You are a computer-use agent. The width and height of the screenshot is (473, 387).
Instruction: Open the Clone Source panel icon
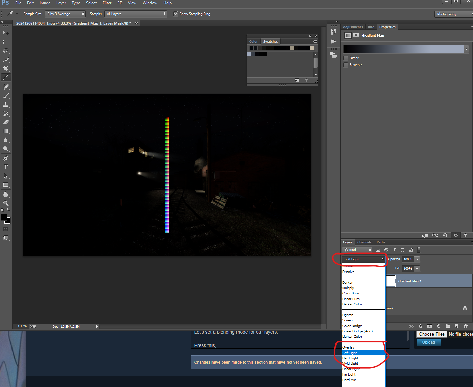point(333,55)
